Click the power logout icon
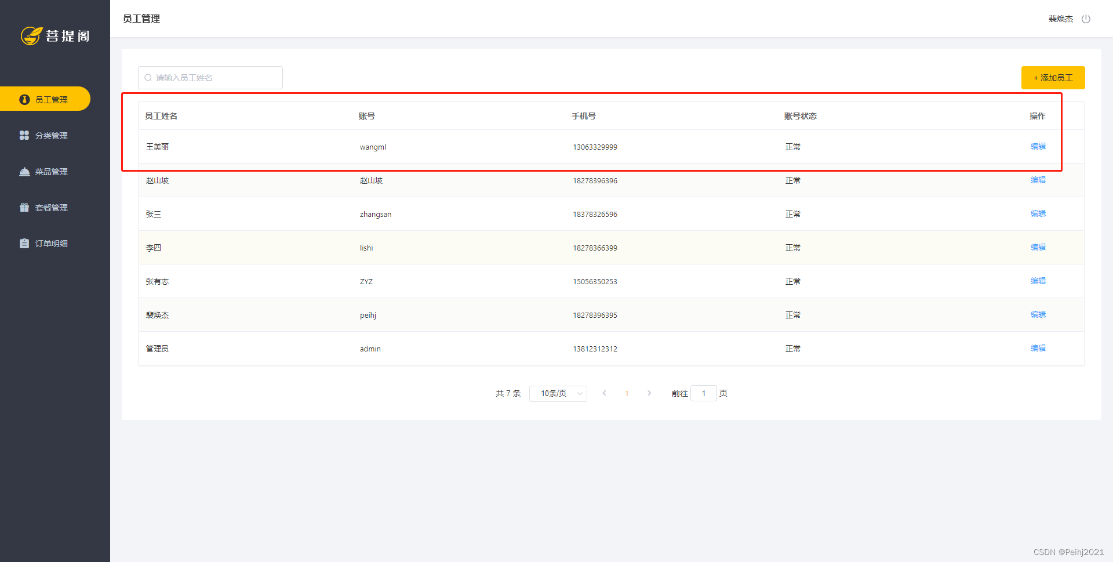Screen dimensions: 1113x562 click(x=1086, y=19)
